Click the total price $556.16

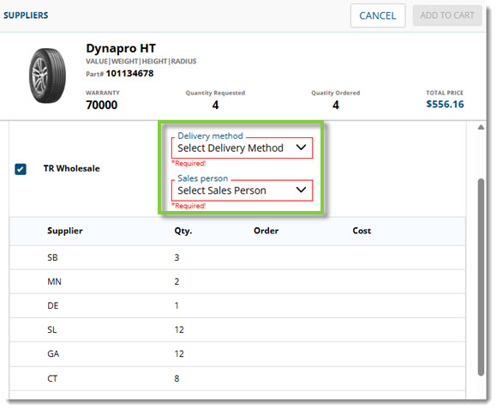point(445,104)
